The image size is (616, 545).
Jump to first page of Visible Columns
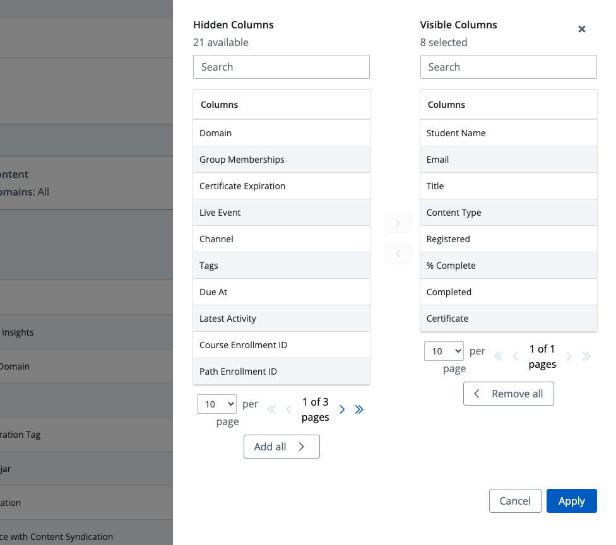[499, 356]
